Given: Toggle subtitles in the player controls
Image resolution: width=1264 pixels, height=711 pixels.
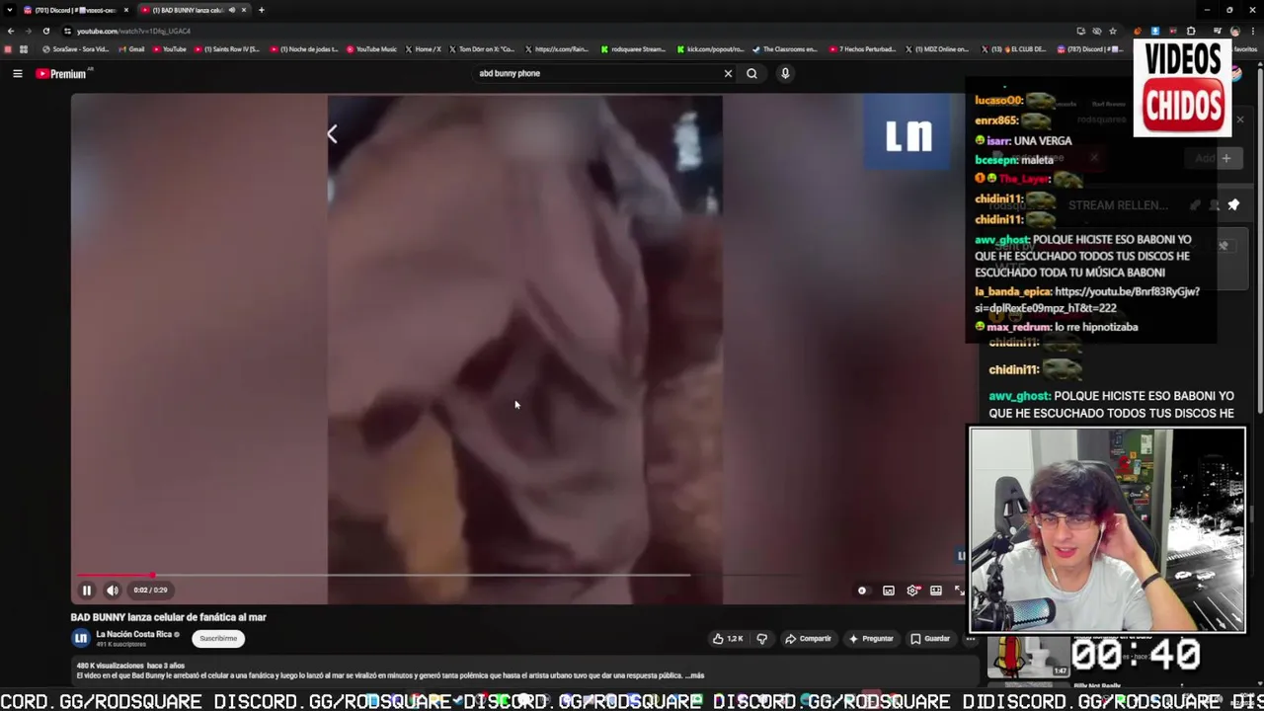Looking at the screenshot, I should [889, 591].
